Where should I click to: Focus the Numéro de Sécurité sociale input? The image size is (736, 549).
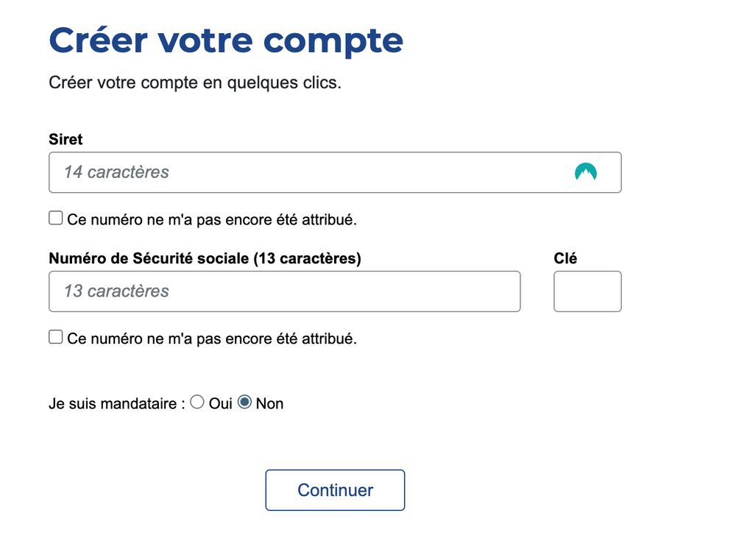[284, 291]
